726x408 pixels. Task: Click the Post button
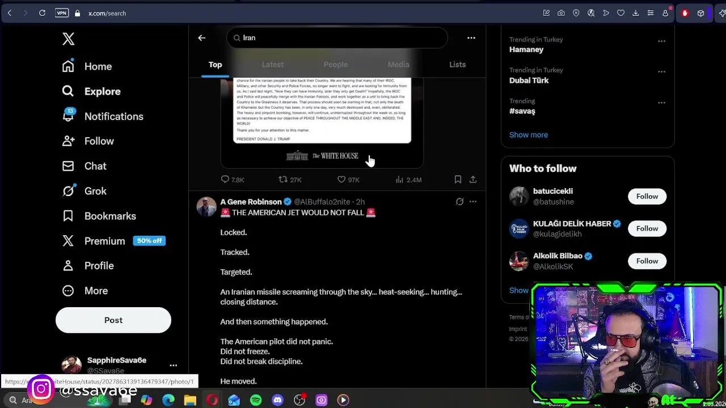113,320
